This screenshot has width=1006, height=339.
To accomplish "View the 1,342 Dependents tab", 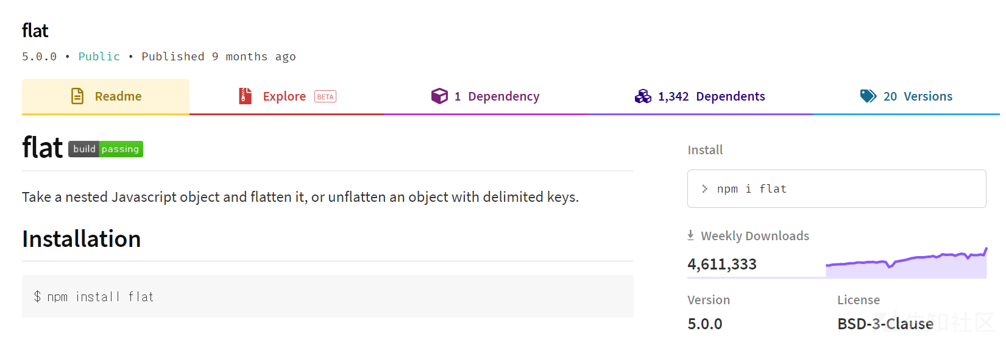I will [x=700, y=96].
